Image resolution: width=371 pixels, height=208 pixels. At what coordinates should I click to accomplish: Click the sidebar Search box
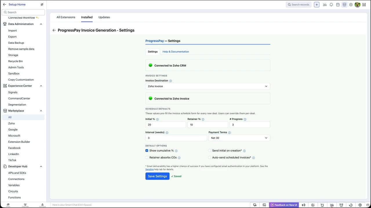point(23,12)
